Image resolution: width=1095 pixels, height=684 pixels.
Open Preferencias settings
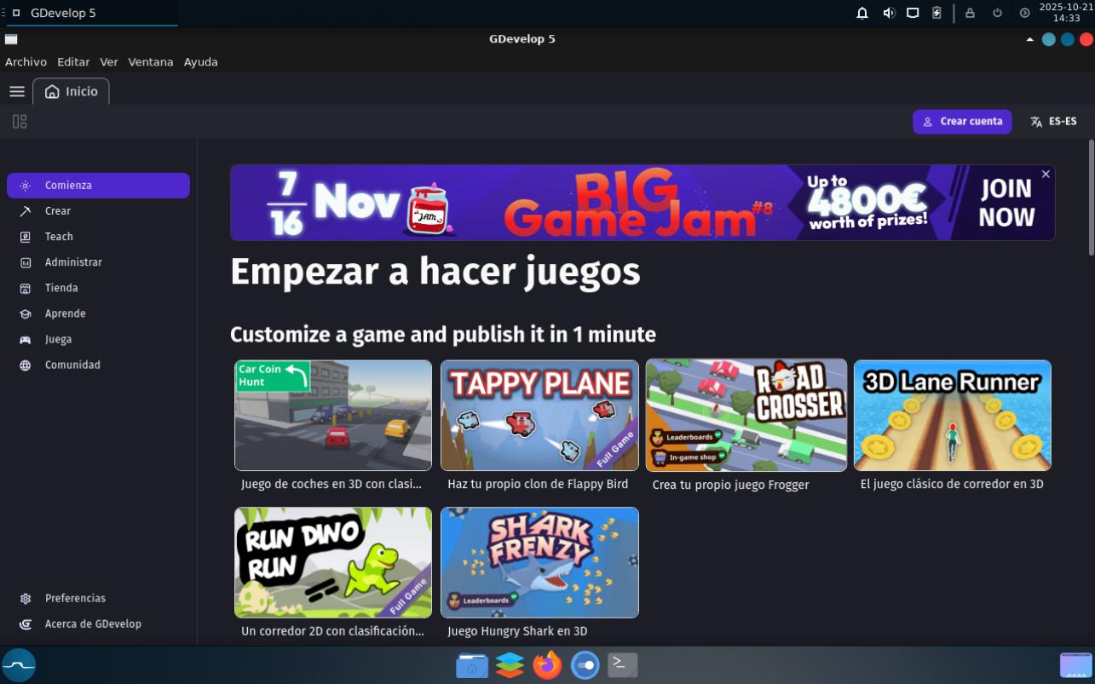point(75,598)
